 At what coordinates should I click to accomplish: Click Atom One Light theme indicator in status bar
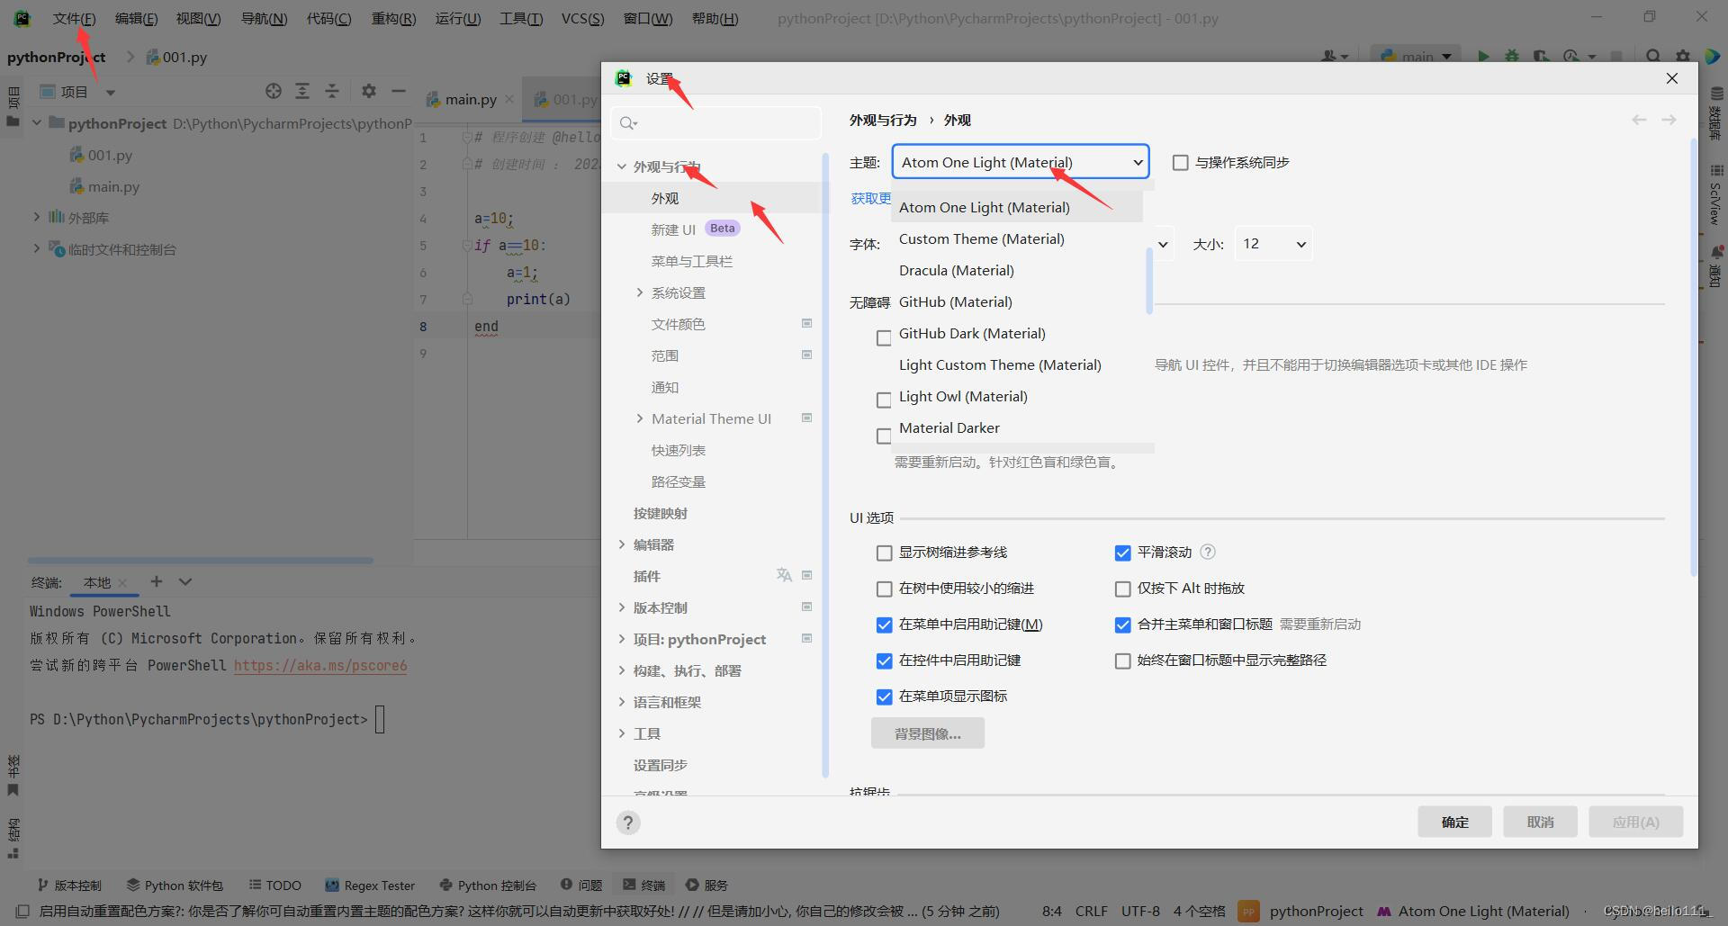coord(1473,911)
